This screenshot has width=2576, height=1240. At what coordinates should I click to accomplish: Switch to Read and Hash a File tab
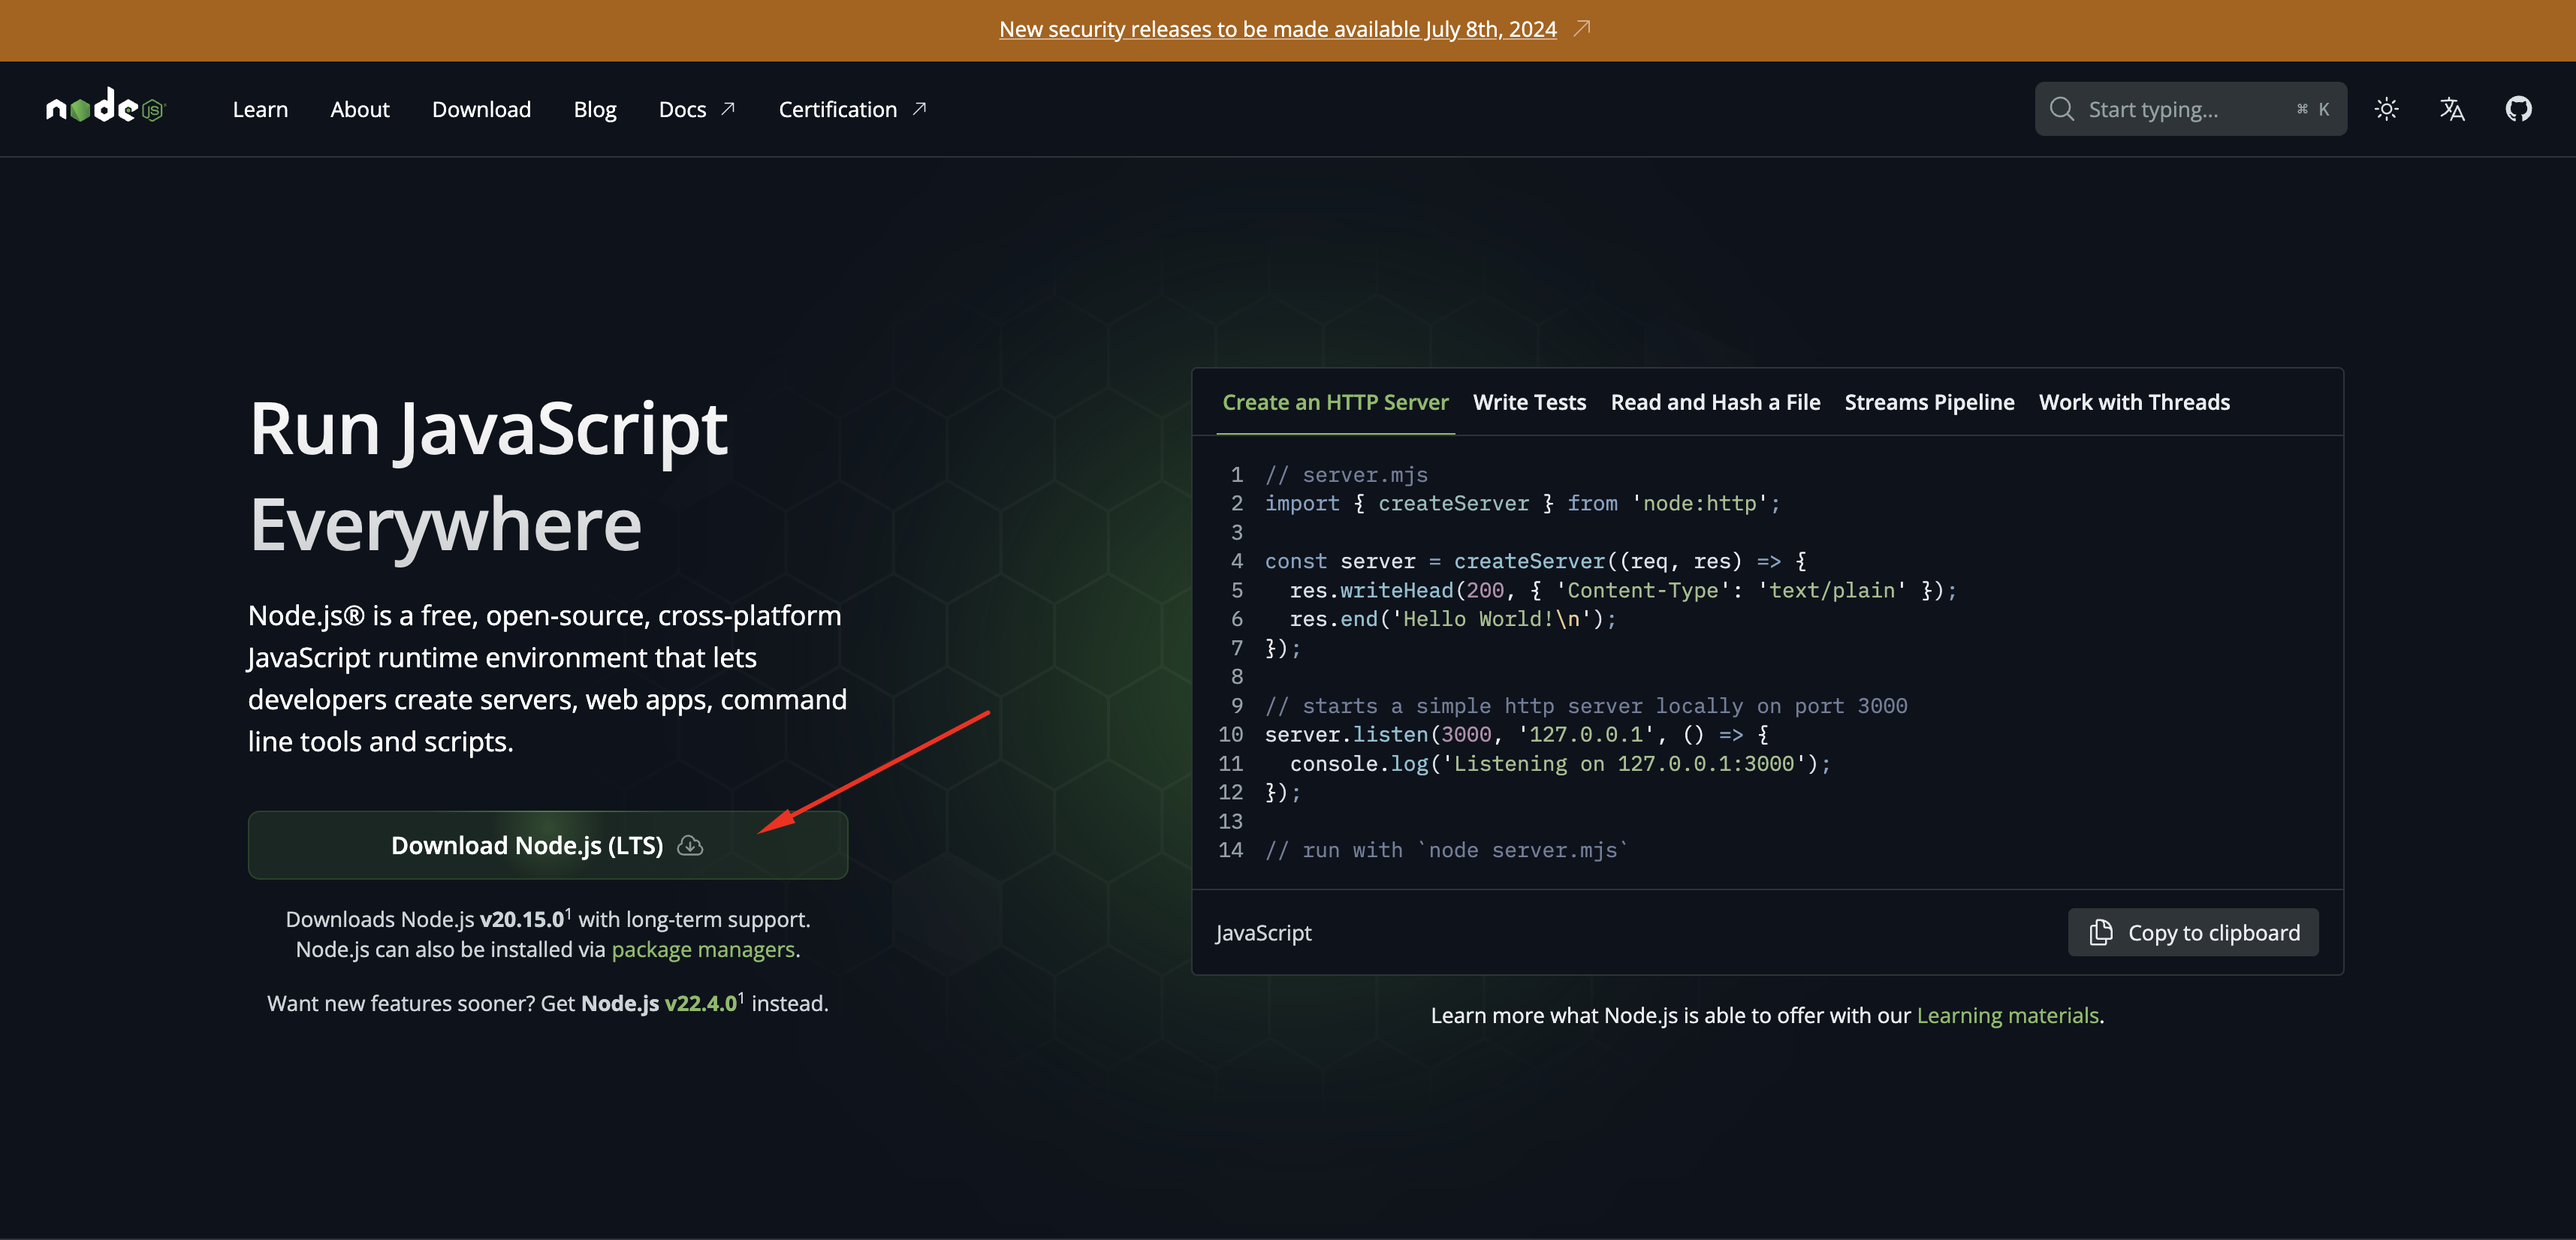tap(1715, 402)
